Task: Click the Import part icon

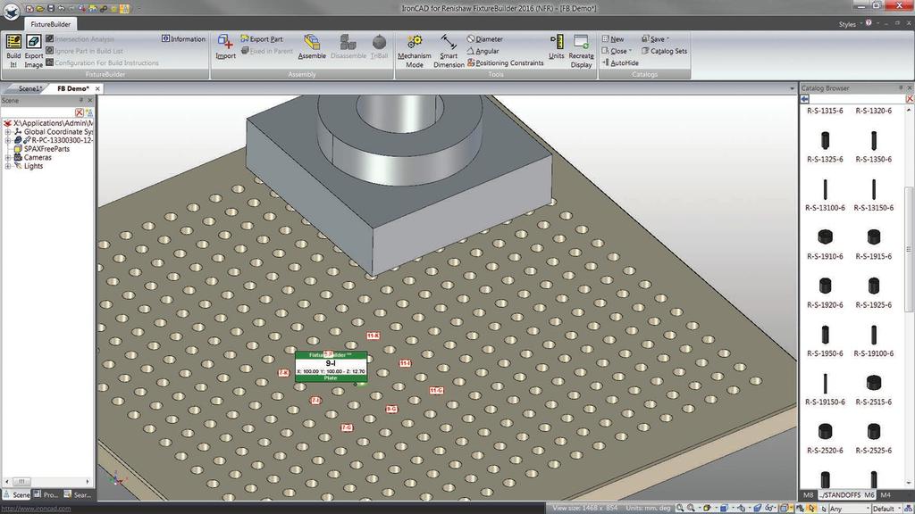Action: [225, 46]
